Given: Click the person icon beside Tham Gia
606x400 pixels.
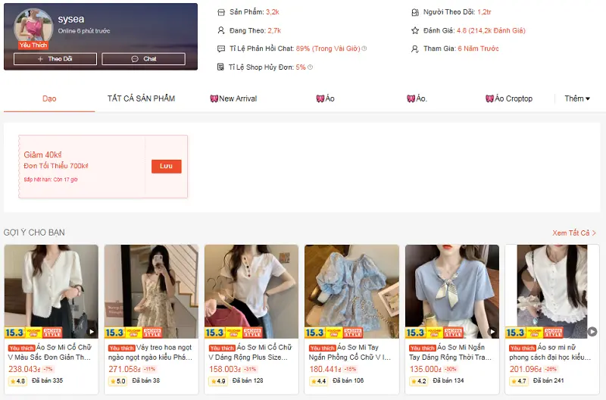Looking at the screenshot, I should [x=415, y=48].
